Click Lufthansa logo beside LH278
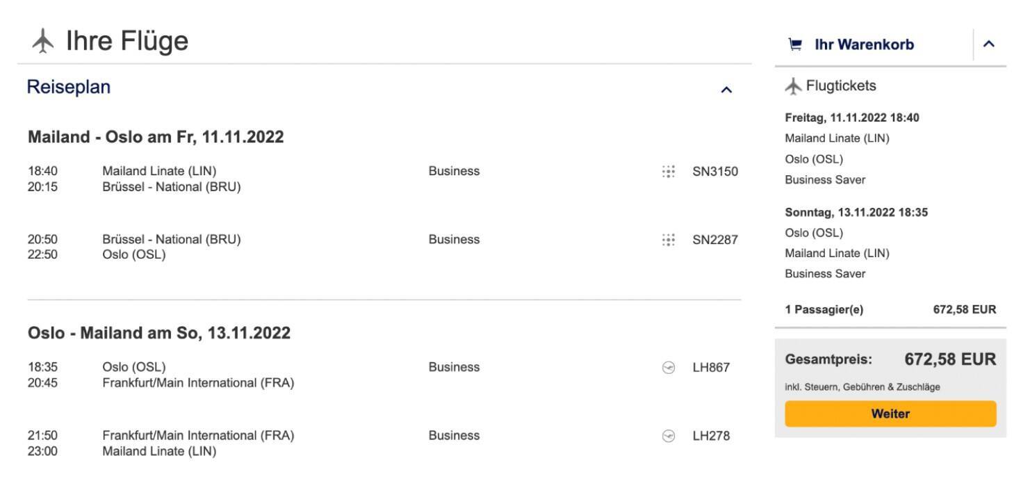 tap(669, 436)
